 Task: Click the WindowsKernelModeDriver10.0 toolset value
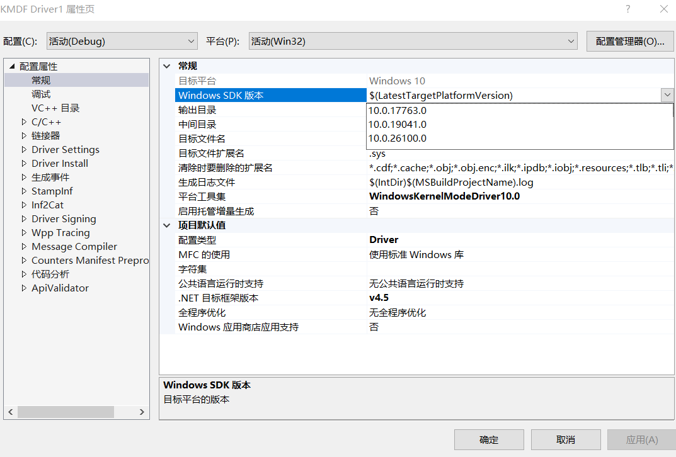445,196
